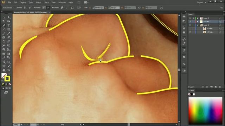Open the Effect menu
225x126 pixels.
click(x=46, y=2)
